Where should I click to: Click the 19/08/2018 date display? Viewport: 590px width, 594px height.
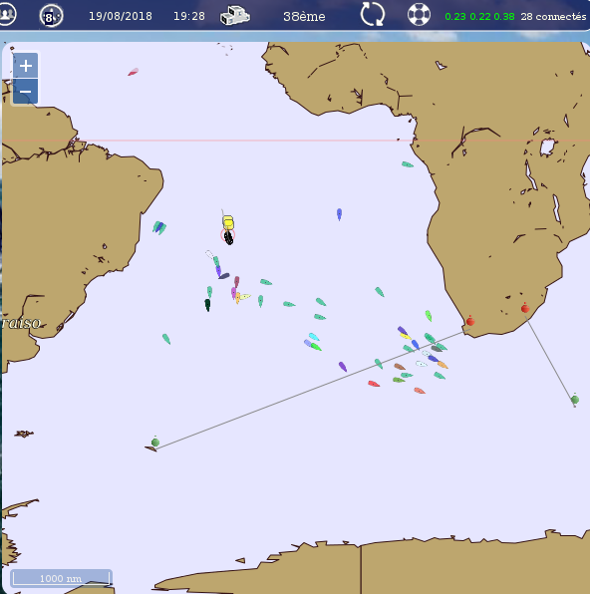click(121, 16)
